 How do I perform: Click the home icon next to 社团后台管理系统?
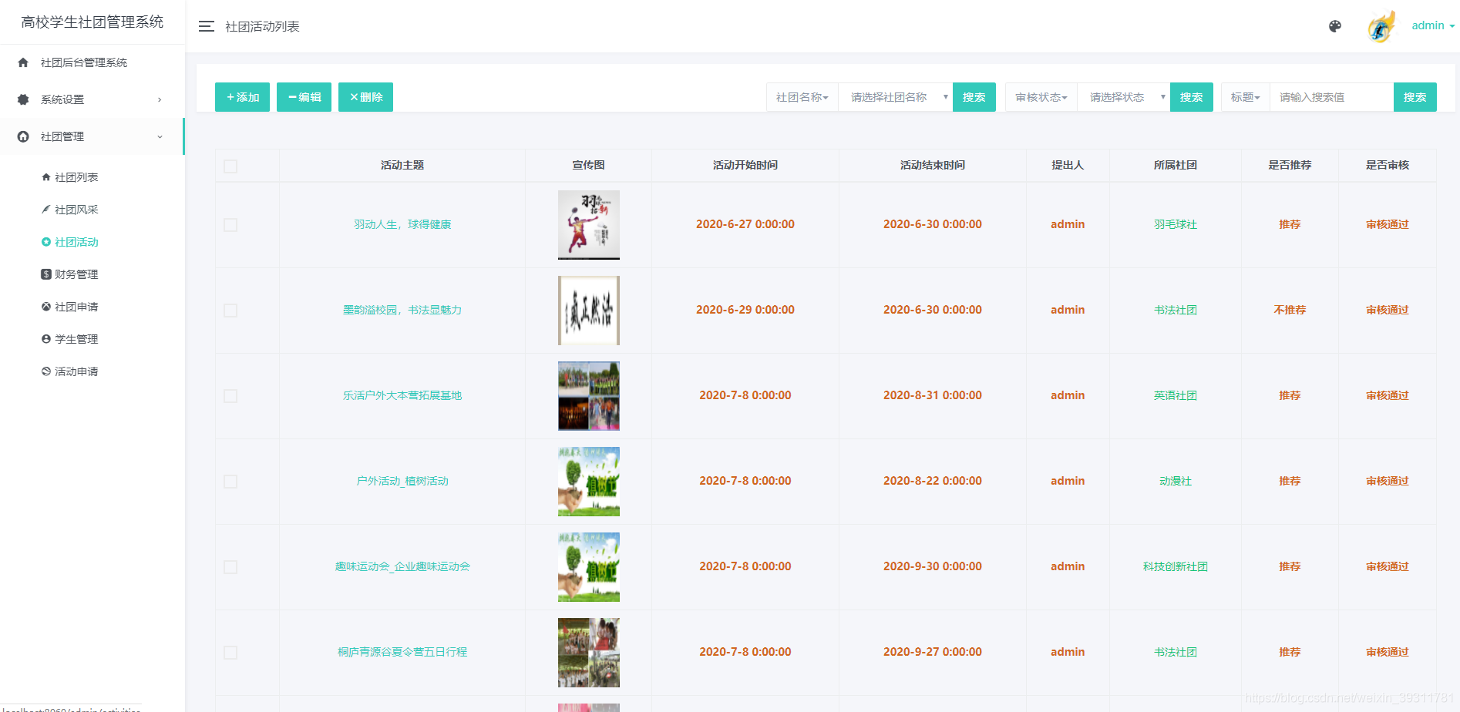pos(23,62)
